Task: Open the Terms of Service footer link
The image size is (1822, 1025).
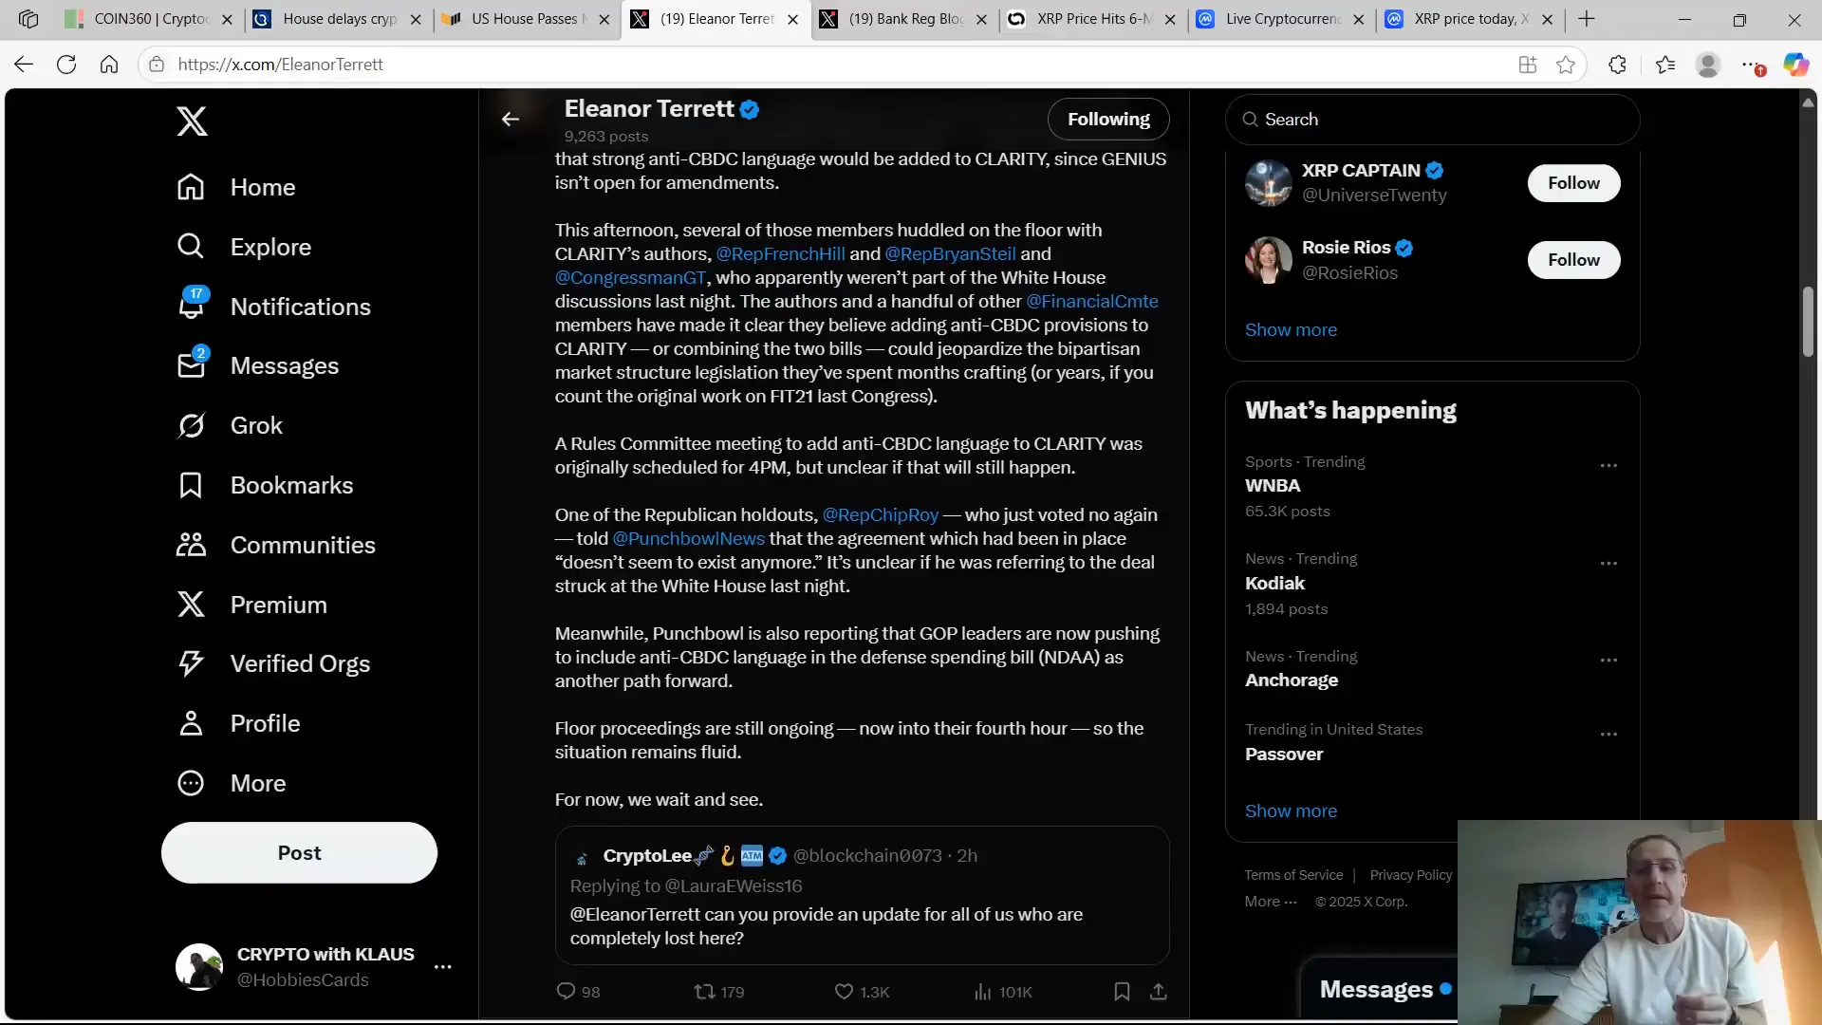Action: tap(1293, 875)
